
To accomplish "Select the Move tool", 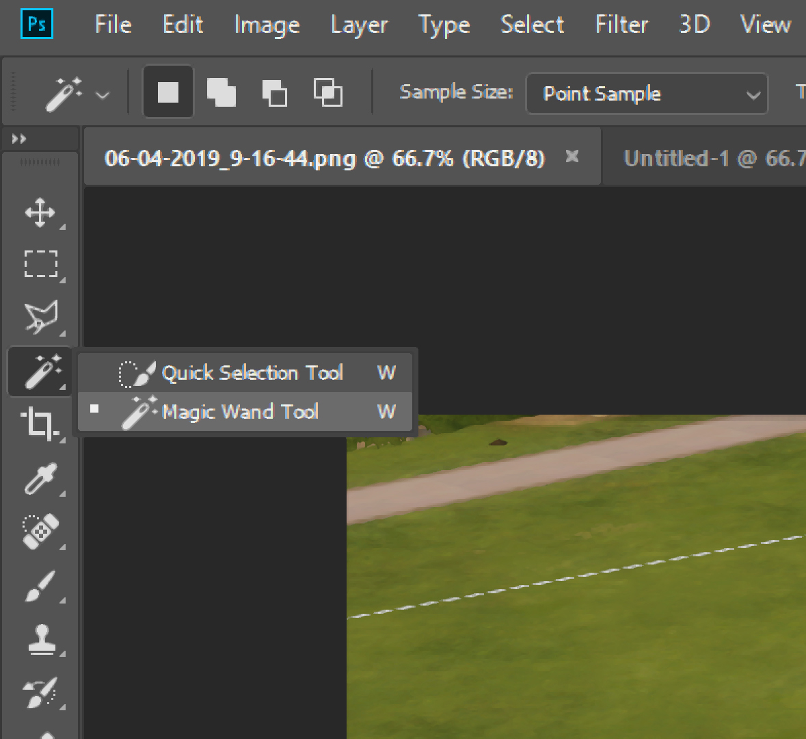I will [40, 212].
